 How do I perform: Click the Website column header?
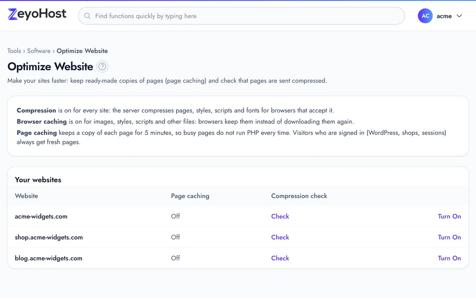[x=26, y=196]
